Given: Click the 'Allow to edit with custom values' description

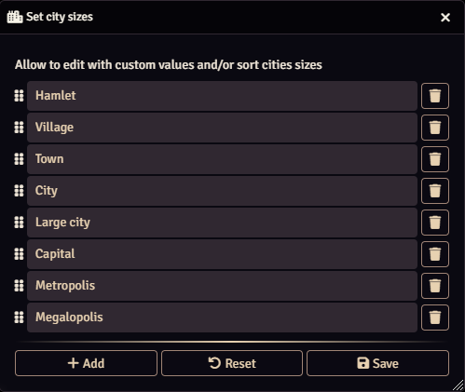Looking at the screenshot, I should [x=169, y=65].
